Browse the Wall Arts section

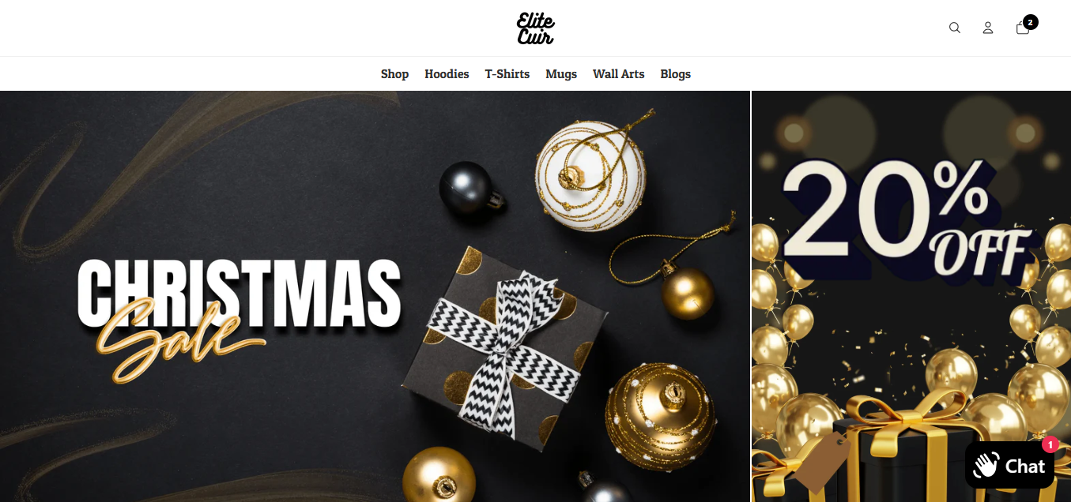tap(619, 73)
